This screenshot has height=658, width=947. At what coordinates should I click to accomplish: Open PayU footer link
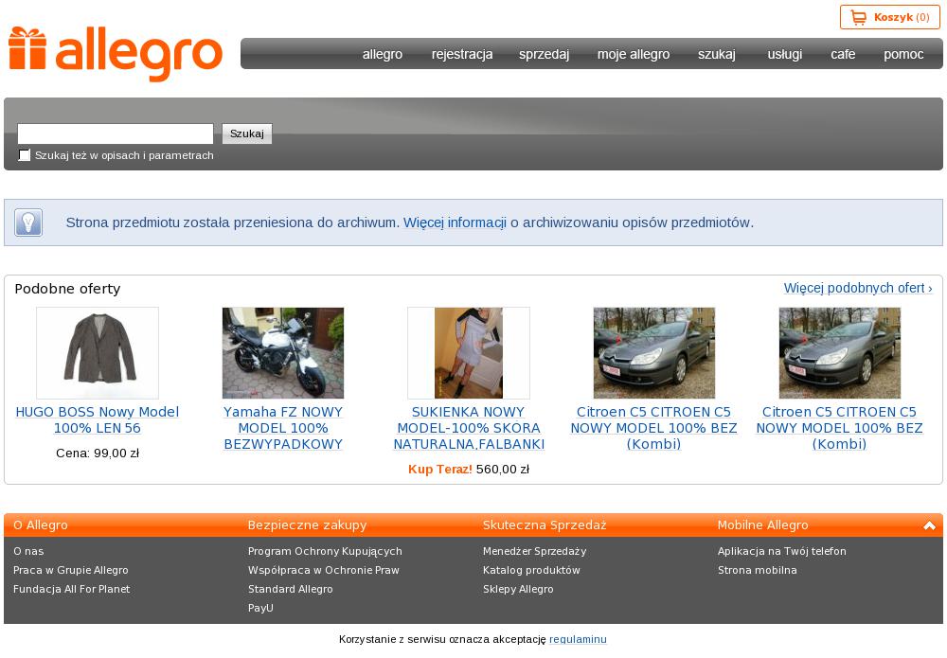coord(260,607)
